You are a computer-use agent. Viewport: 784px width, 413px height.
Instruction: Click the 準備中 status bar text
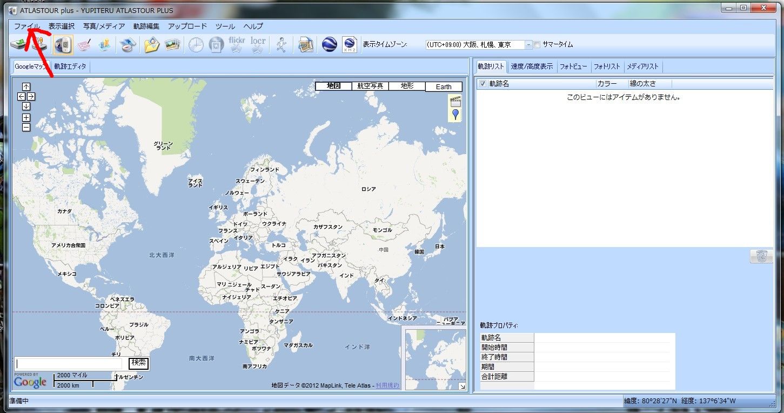[19, 402]
